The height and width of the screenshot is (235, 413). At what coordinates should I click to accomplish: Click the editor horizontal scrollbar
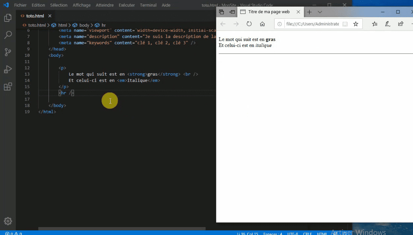122,229
